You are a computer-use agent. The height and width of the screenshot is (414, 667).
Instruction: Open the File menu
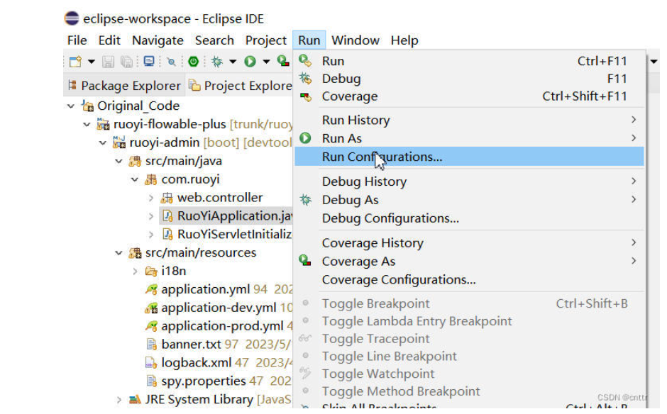tap(77, 40)
